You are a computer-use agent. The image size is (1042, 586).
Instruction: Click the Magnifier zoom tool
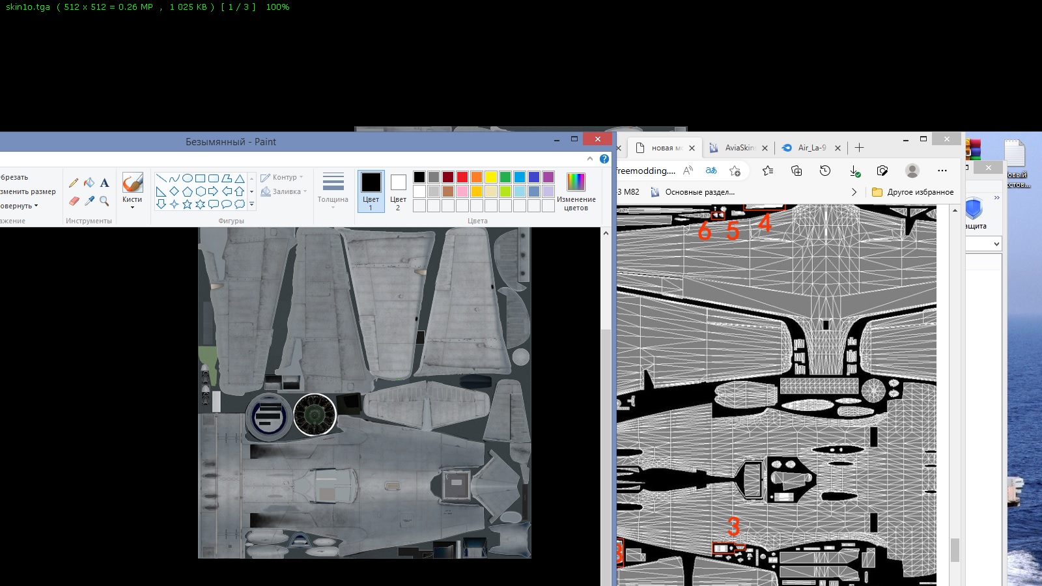point(104,201)
